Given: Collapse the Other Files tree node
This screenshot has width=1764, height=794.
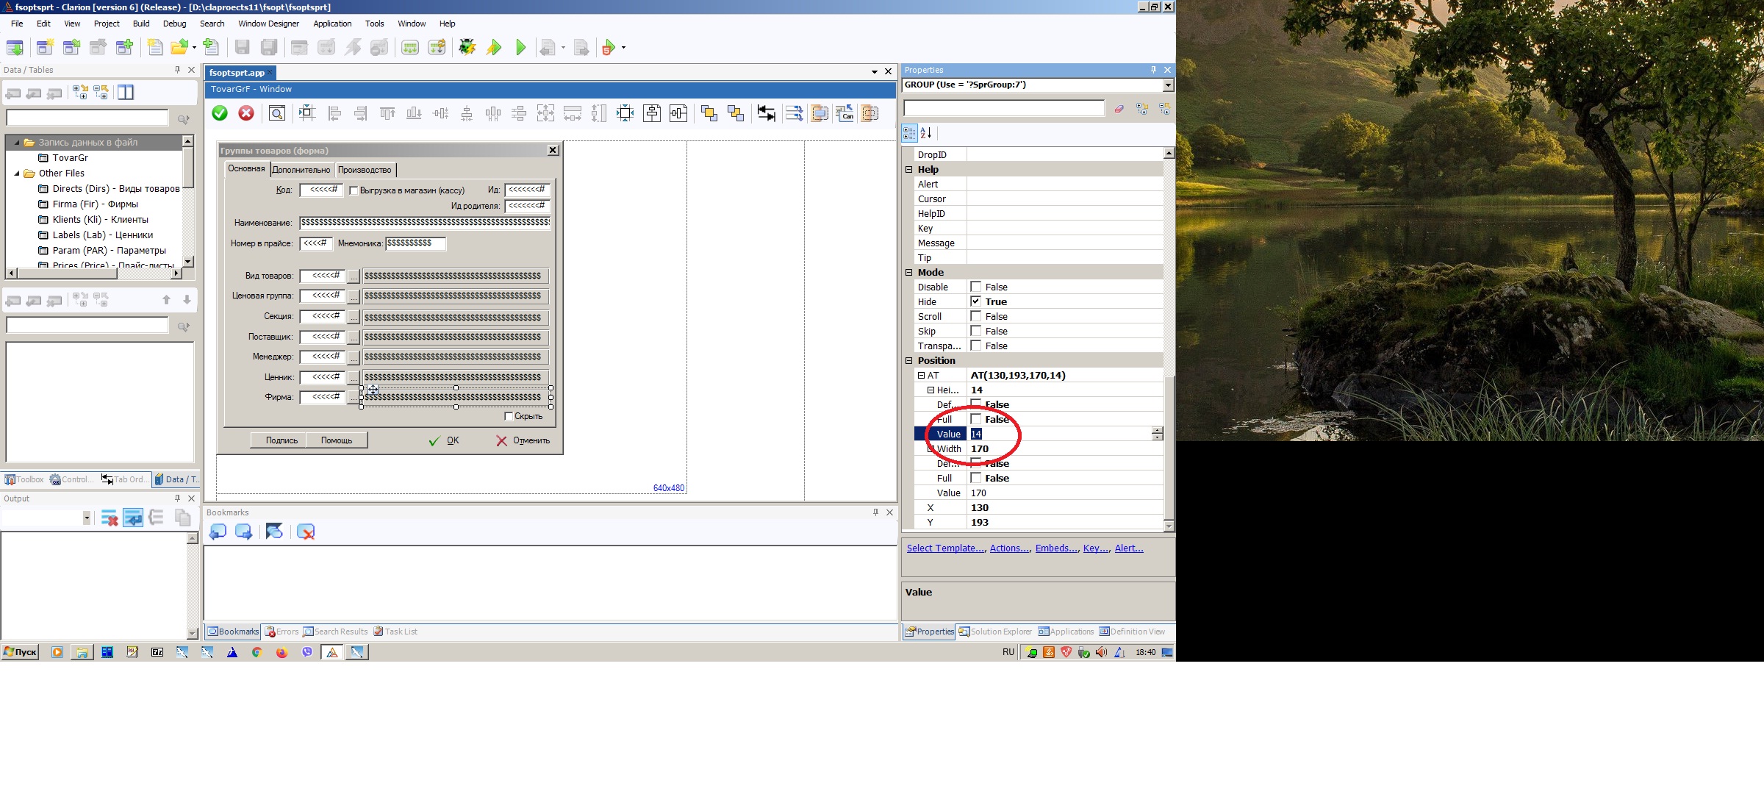Looking at the screenshot, I should point(17,174).
